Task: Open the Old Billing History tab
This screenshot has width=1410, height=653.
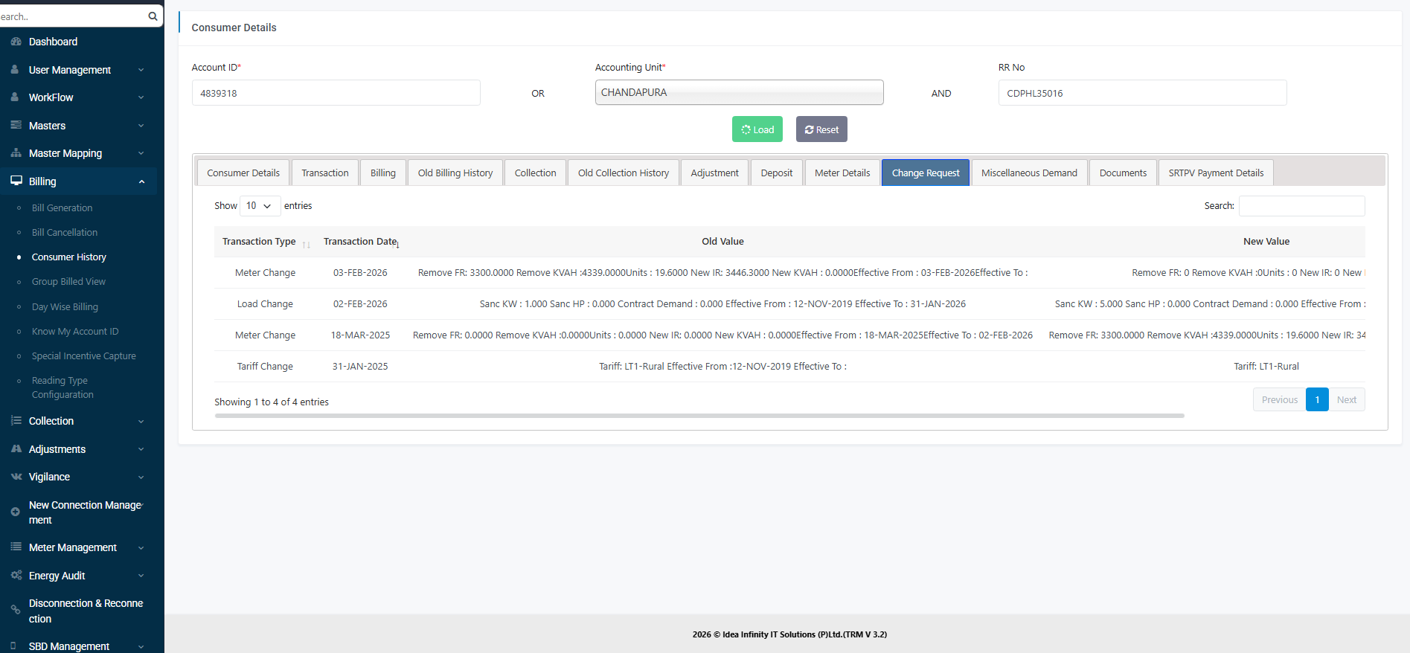Action: [x=455, y=173]
